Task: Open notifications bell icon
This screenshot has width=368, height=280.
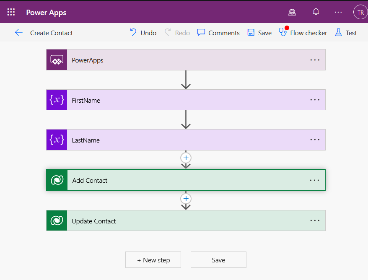Action: [x=316, y=12]
